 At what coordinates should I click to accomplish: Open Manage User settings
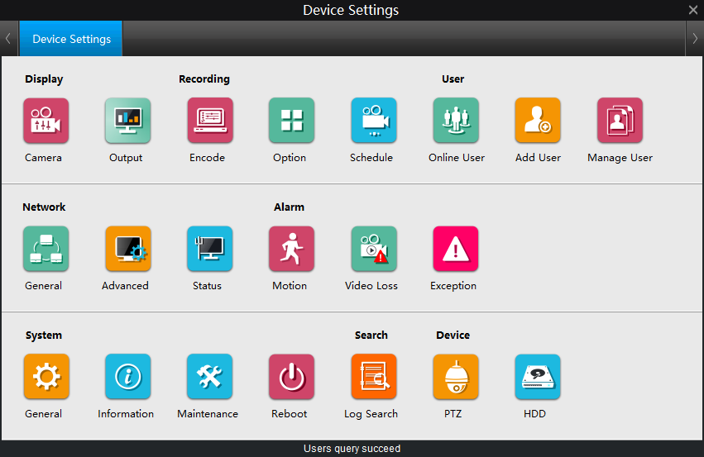(x=620, y=121)
